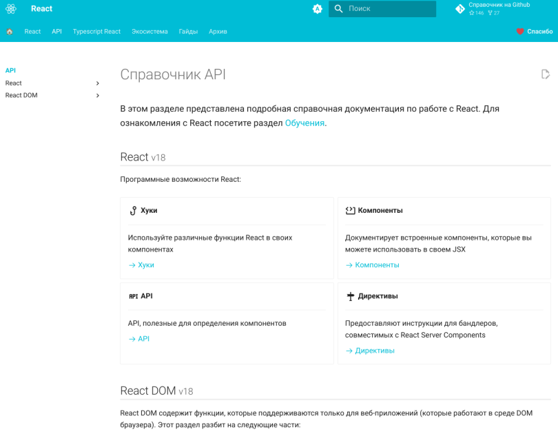
Task: Open the GitHub repository git icon
Action: [460, 9]
